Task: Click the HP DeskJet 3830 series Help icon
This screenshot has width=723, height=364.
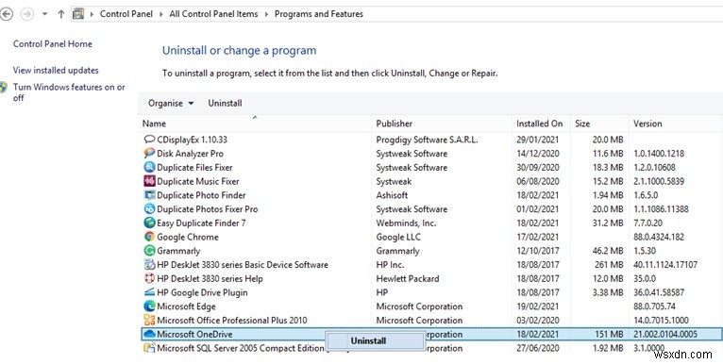Action: [149, 278]
